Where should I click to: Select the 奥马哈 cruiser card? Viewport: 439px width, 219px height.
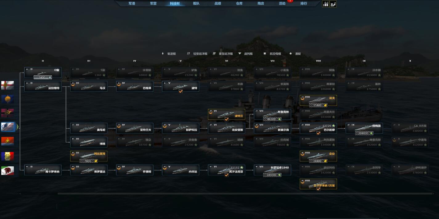pyautogui.click(x=89, y=128)
